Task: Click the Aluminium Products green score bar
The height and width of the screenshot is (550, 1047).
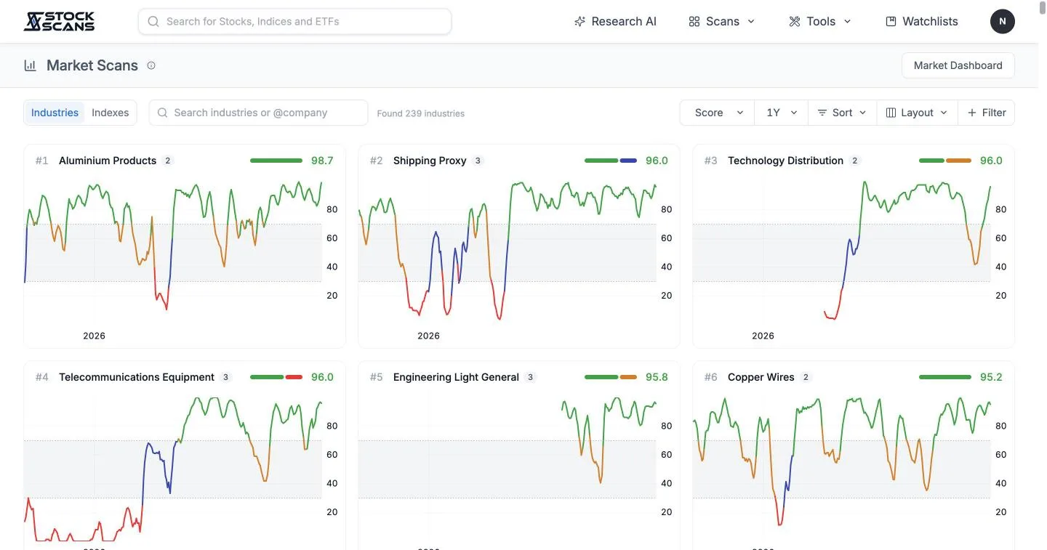Action: point(276,161)
